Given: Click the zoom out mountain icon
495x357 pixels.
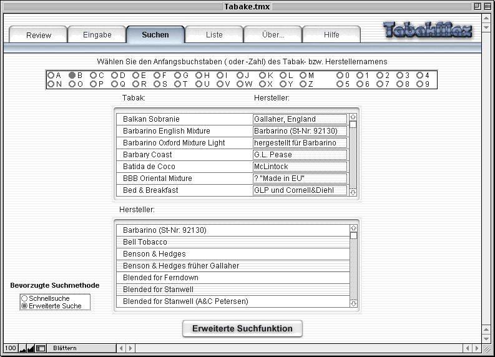Looking at the screenshot, I should (x=22, y=348).
